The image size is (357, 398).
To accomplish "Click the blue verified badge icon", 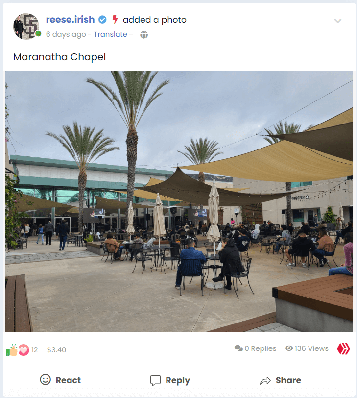I will point(102,20).
